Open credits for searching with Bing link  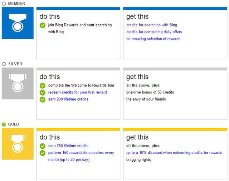[152, 25]
